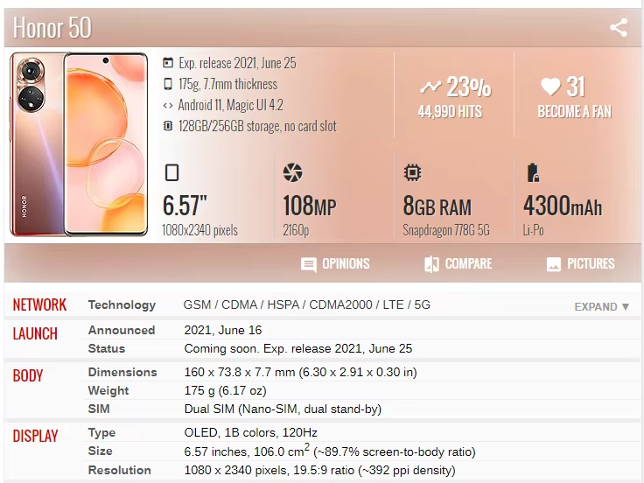Viewport: 644px width, 483px height.
Task: Expand the Network section details
Action: point(602,307)
